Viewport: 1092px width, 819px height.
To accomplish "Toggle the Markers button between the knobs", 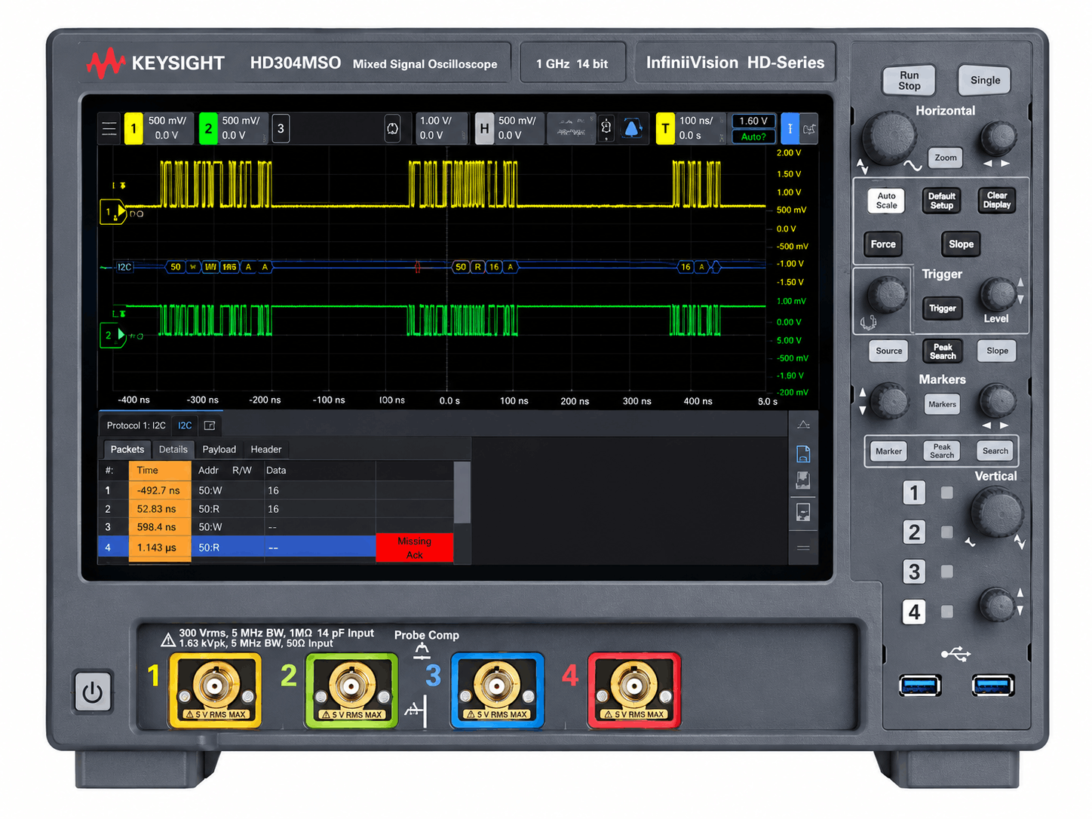I will 942,404.
